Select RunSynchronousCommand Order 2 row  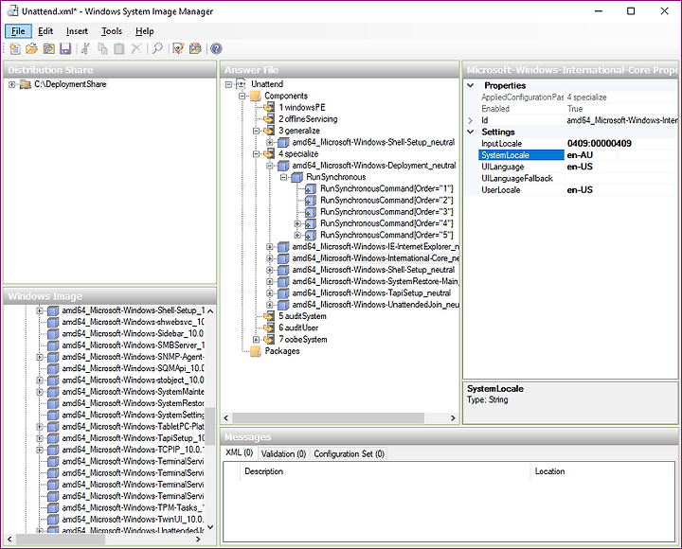(x=386, y=201)
